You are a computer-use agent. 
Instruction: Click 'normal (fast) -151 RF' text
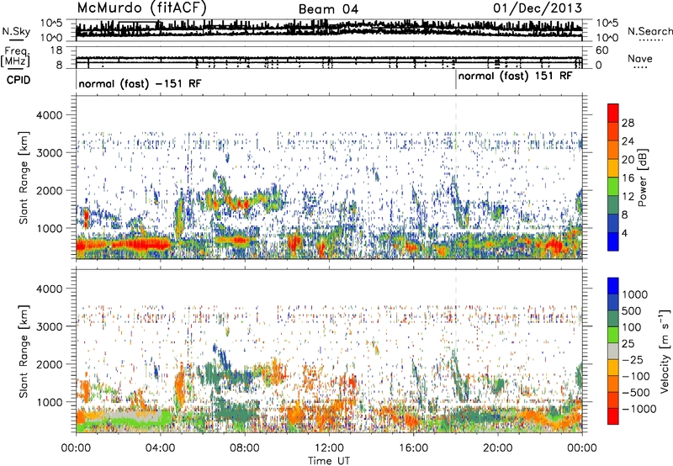(x=140, y=83)
